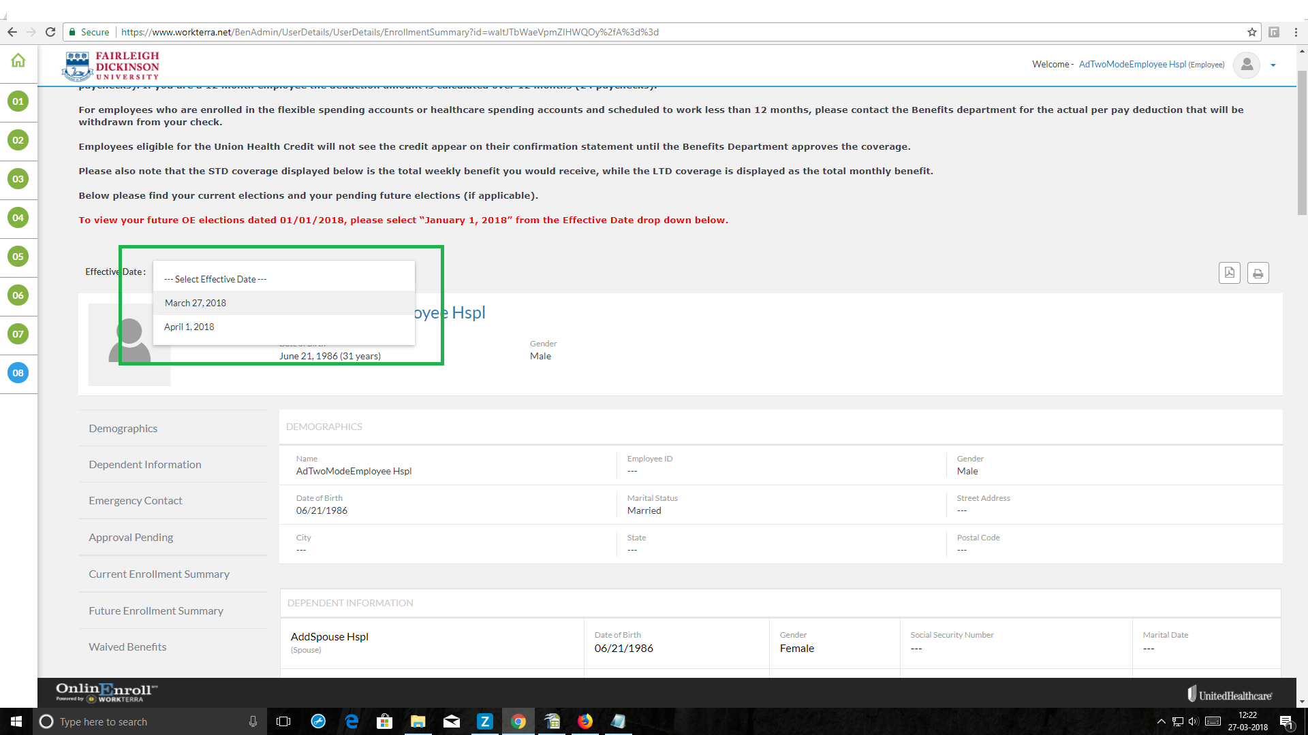Click the Fairleigh Dickinson University logo
The height and width of the screenshot is (735, 1308).
(x=110, y=66)
